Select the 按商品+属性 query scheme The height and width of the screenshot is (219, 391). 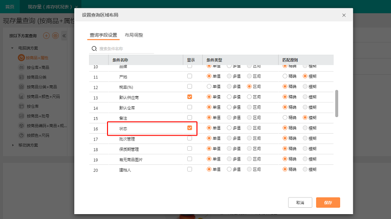[37, 58]
